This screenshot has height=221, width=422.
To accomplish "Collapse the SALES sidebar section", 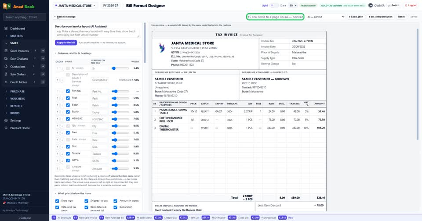I will pyautogui.click(x=14, y=43).
